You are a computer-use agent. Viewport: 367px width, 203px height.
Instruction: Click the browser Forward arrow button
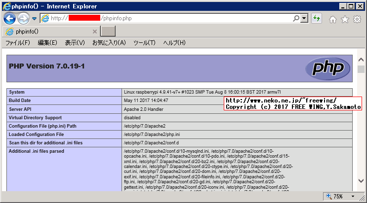23,19
